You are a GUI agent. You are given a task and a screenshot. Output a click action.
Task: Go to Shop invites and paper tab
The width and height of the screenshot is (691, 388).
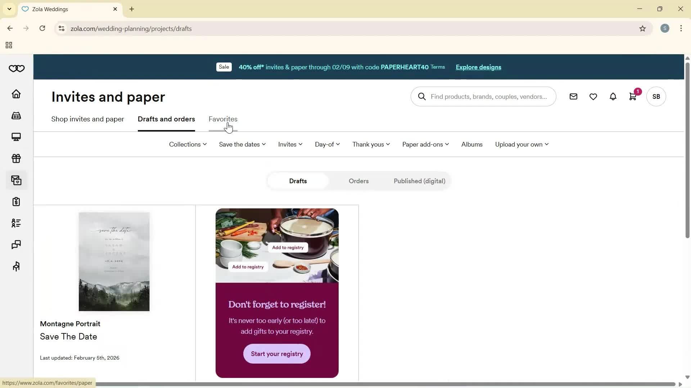(87, 119)
